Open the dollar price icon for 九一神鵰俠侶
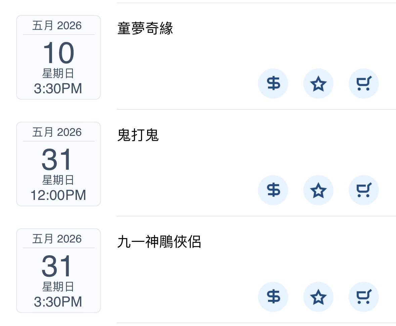Viewport: 396px width, 326px height. click(273, 297)
